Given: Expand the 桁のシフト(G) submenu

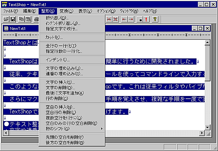Looking at the screenshot, I should click(72, 129).
